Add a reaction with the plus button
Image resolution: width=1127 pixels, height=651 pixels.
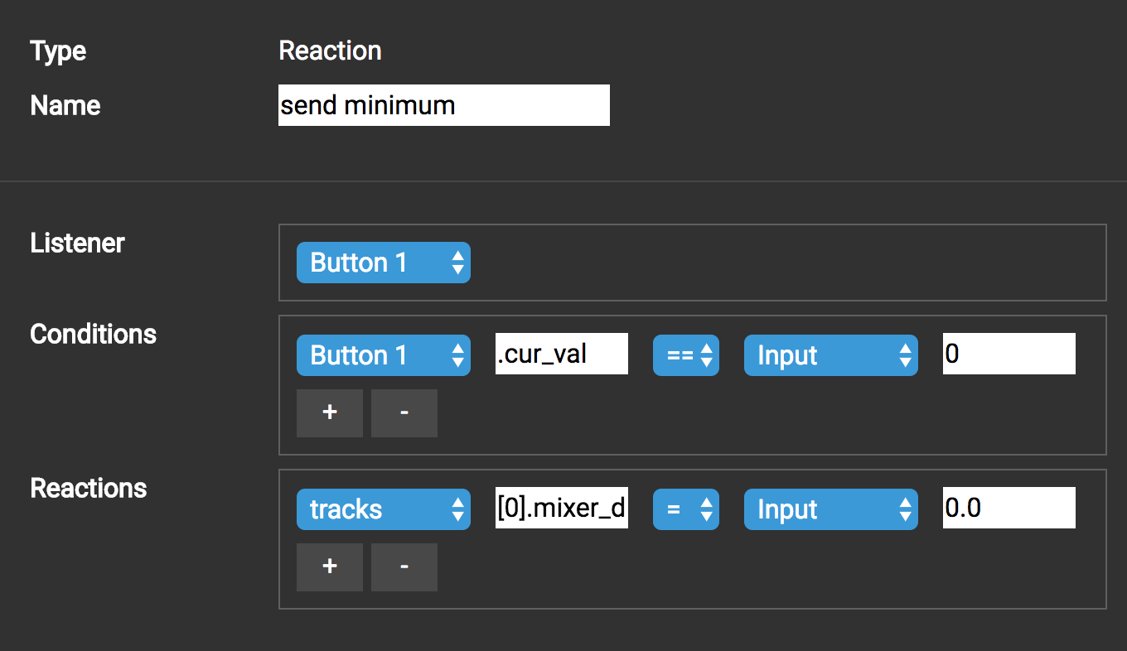coord(330,567)
